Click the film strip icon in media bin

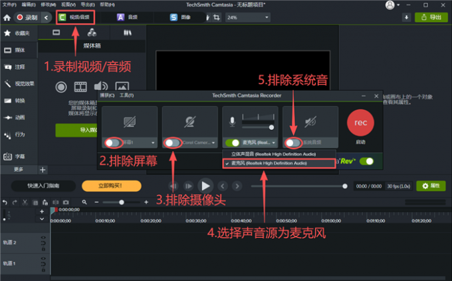point(80,86)
